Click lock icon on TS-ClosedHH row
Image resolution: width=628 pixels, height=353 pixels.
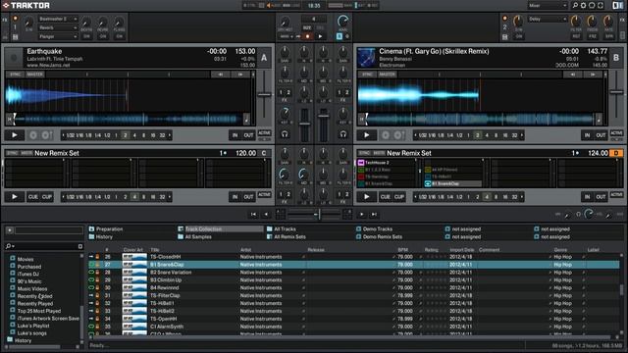point(97,257)
